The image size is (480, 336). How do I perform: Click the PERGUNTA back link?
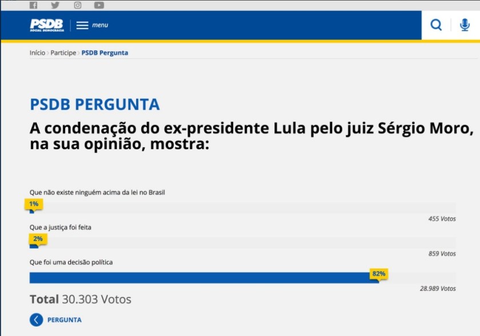[x=64, y=320]
